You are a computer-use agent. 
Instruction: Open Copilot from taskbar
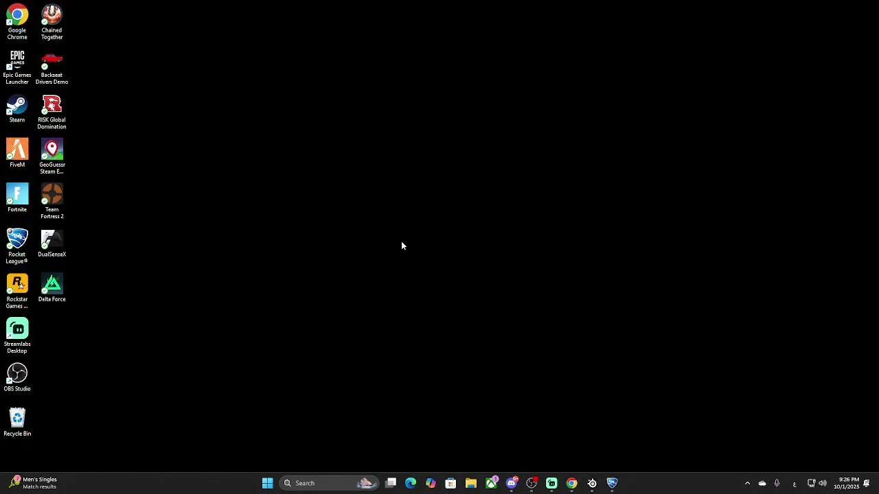(x=431, y=483)
